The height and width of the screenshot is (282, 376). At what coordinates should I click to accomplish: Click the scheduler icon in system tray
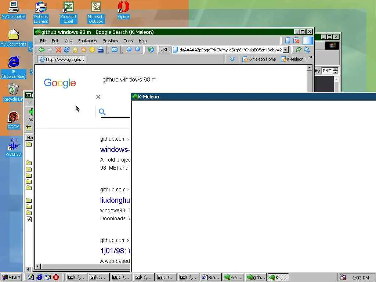coord(343,278)
